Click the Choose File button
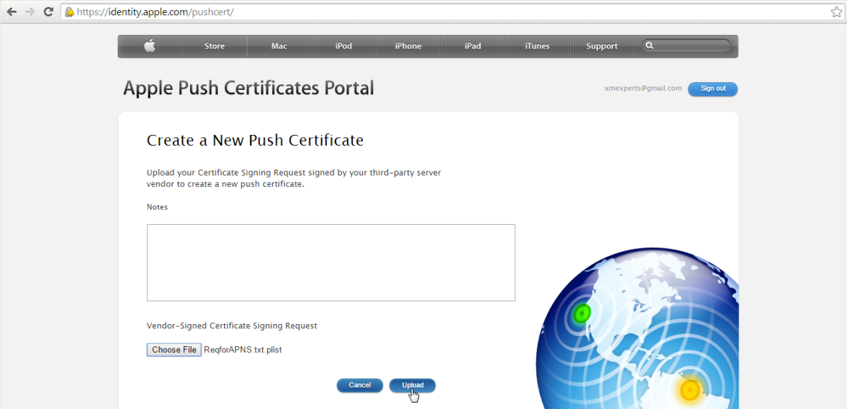The image size is (847, 409). point(174,350)
